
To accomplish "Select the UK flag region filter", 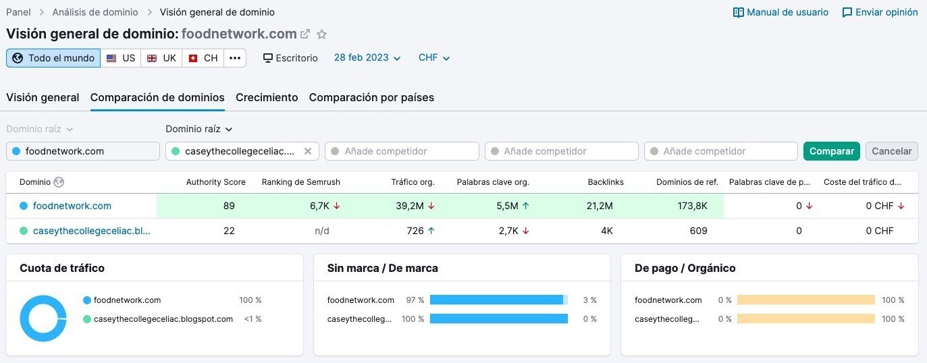I will pyautogui.click(x=161, y=58).
